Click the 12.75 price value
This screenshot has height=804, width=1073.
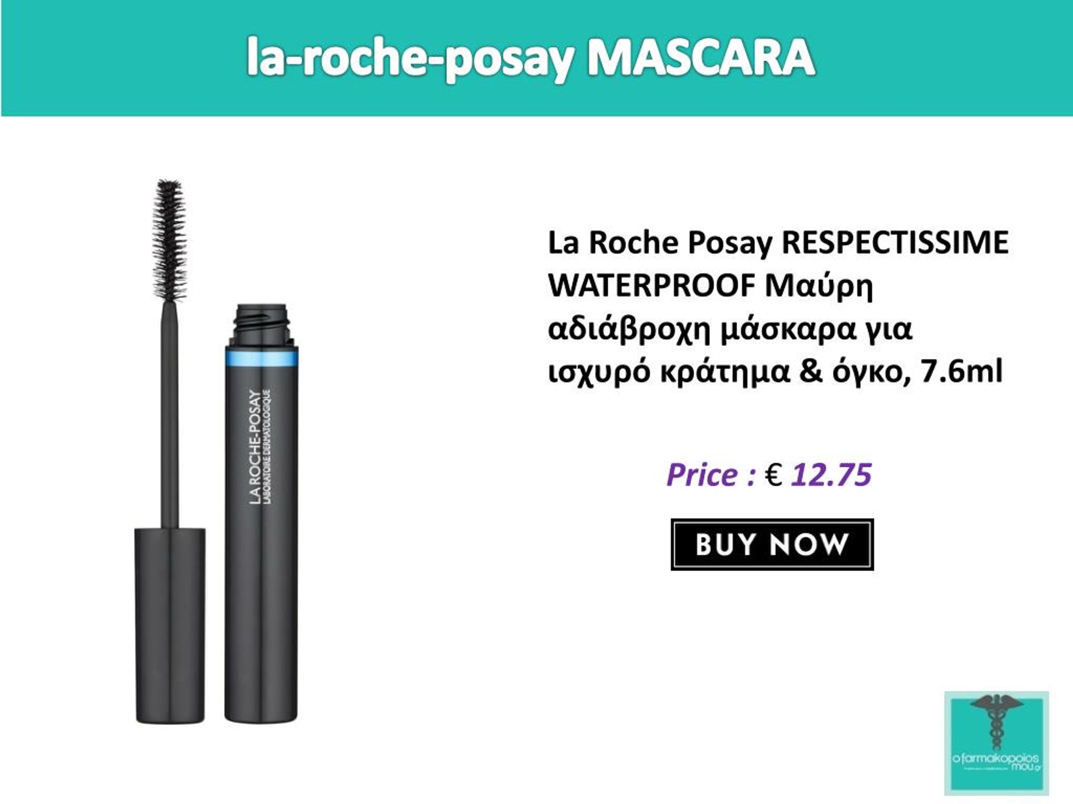(832, 474)
